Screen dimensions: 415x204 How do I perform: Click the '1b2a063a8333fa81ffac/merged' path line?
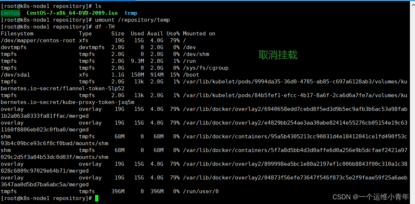pos(45,116)
